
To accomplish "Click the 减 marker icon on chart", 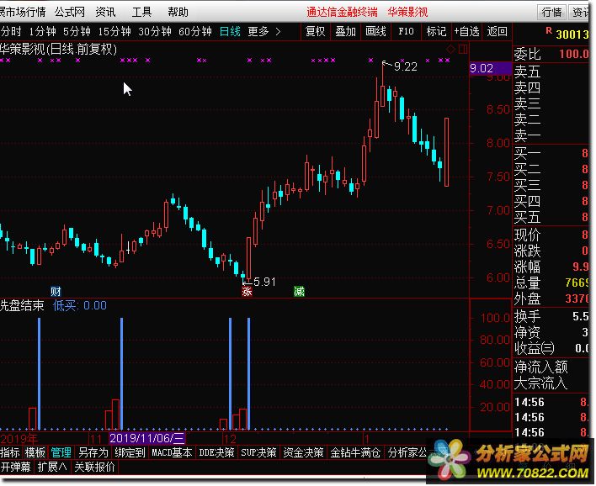I will click(299, 292).
